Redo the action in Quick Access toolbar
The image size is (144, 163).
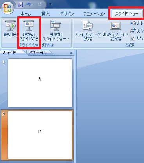tap(40, 5)
